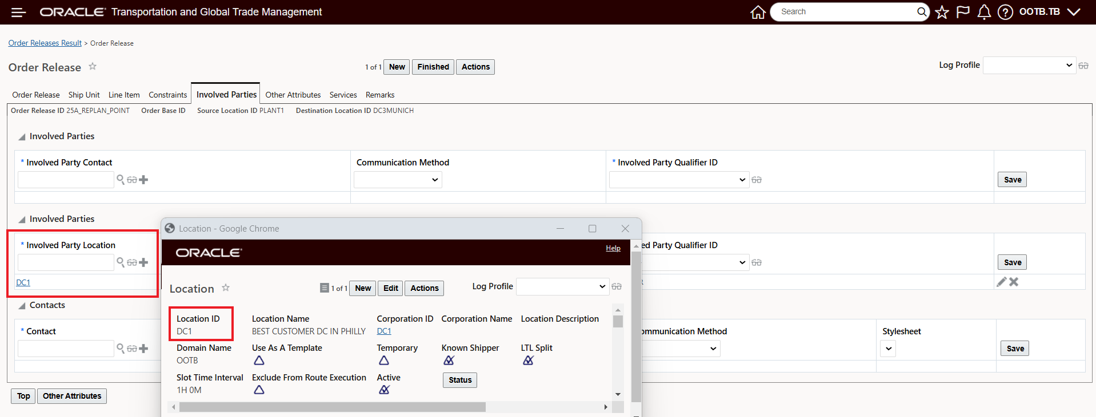Click horizontal scrollbar in Location popup
This screenshot has height=417, width=1096.
pos(332,407)
